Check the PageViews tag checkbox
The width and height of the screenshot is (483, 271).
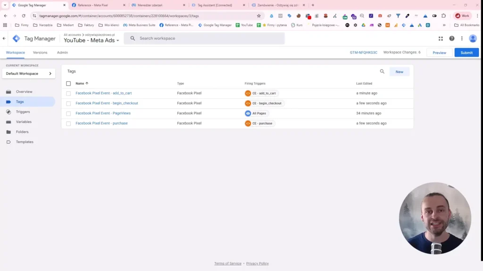click(x=68, y=113)
